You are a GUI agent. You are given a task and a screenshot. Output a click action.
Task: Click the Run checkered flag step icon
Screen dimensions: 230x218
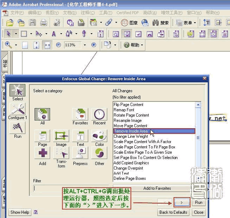coord(17,128)
